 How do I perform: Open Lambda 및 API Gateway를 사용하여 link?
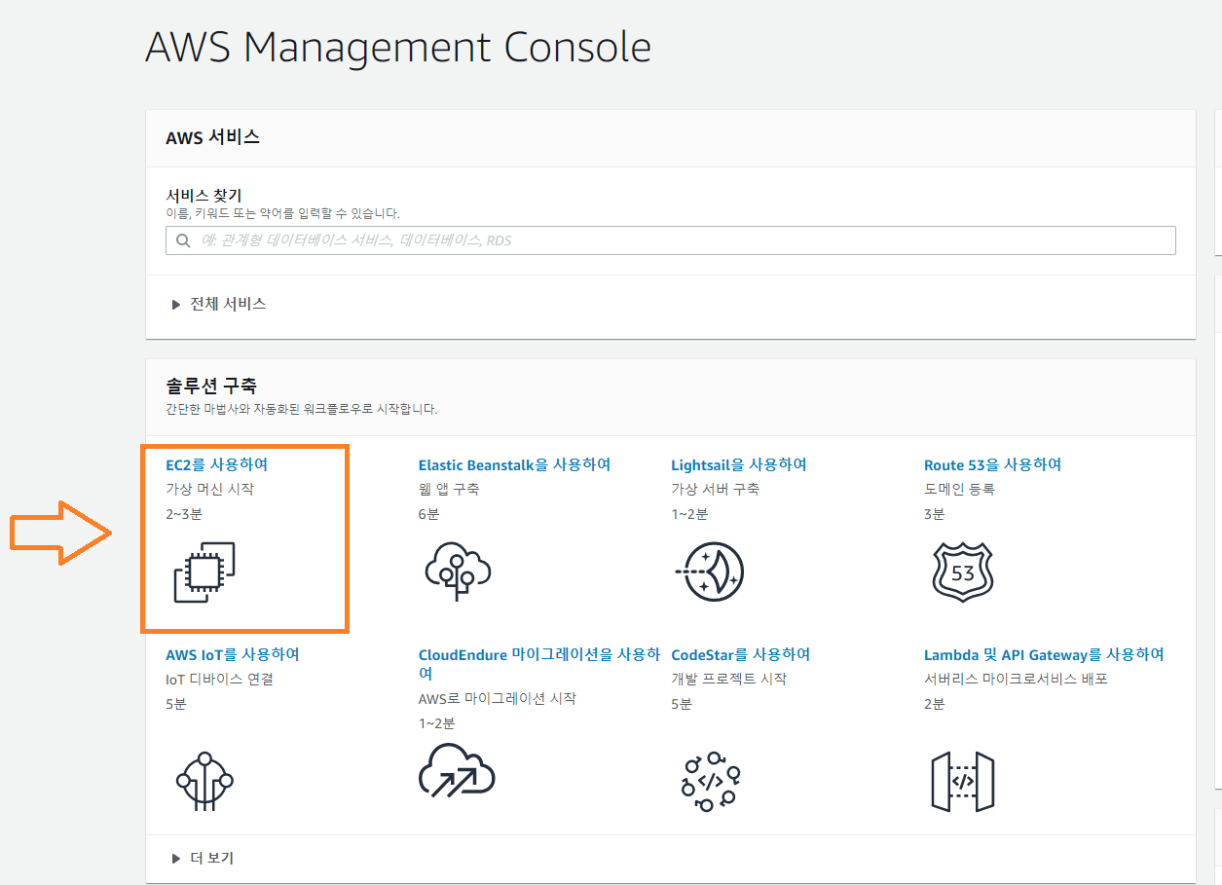[1044, 654]
